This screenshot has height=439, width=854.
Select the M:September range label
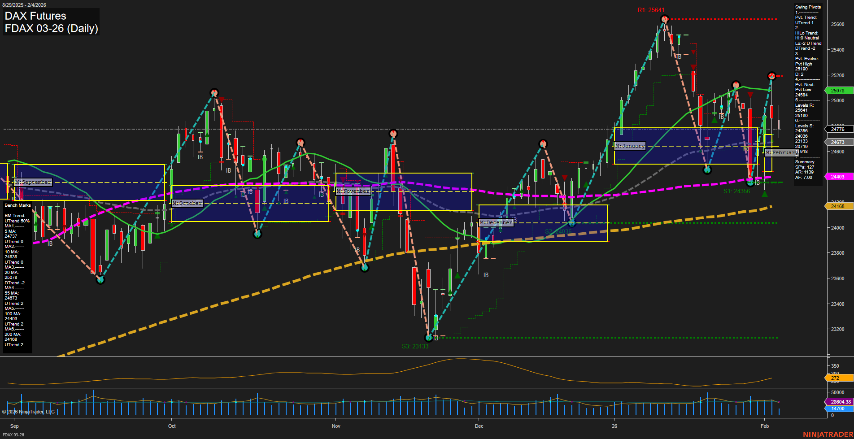pyautogui.click(x=33, y=182)
